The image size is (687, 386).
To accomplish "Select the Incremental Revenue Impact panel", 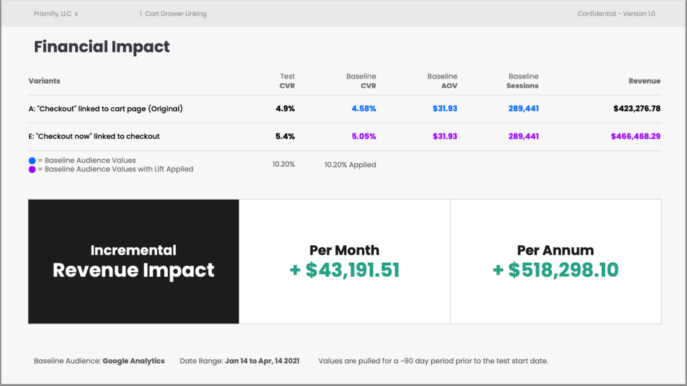I will pyautogui.click(x=133, y=261).
